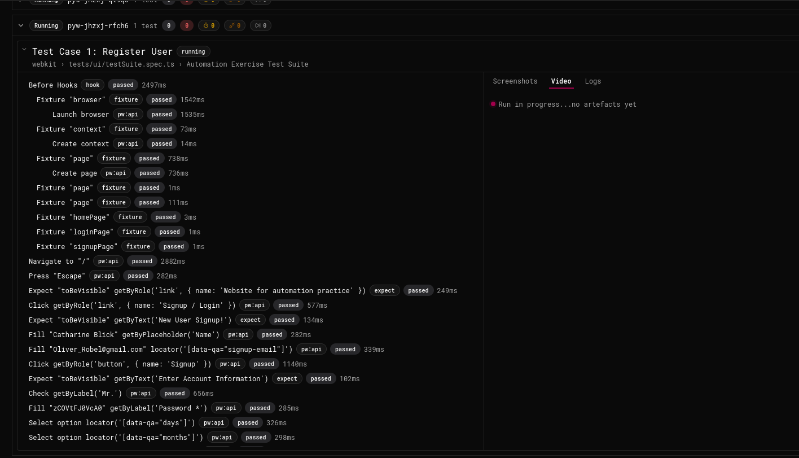799x458 pixels.
Task: Select the Fixture "browser" step
Action: [121, 100]
